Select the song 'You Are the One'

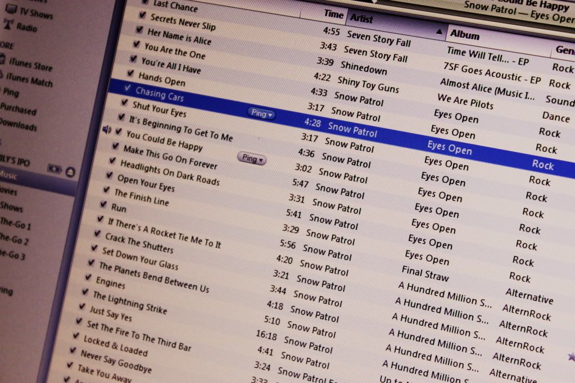[x=175, y=51]
